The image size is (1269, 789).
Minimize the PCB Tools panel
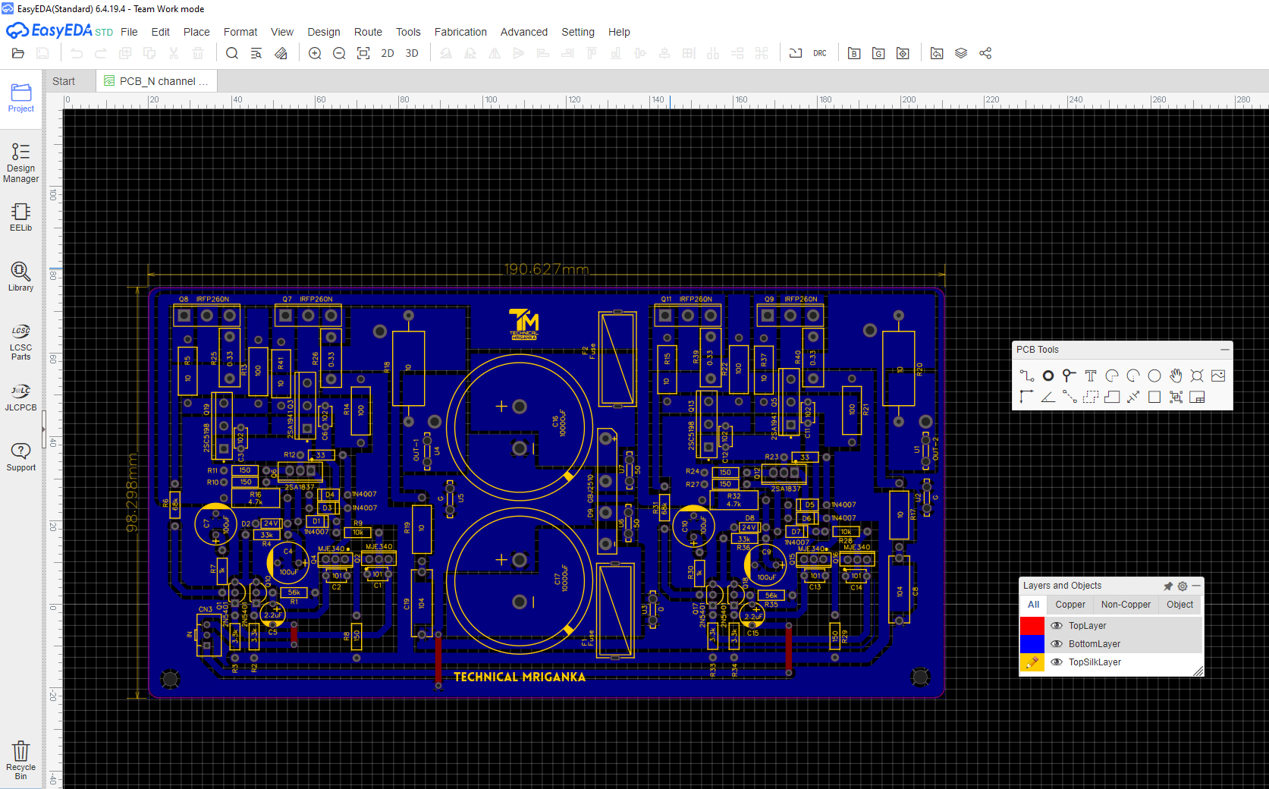(x=1224, y=350)
